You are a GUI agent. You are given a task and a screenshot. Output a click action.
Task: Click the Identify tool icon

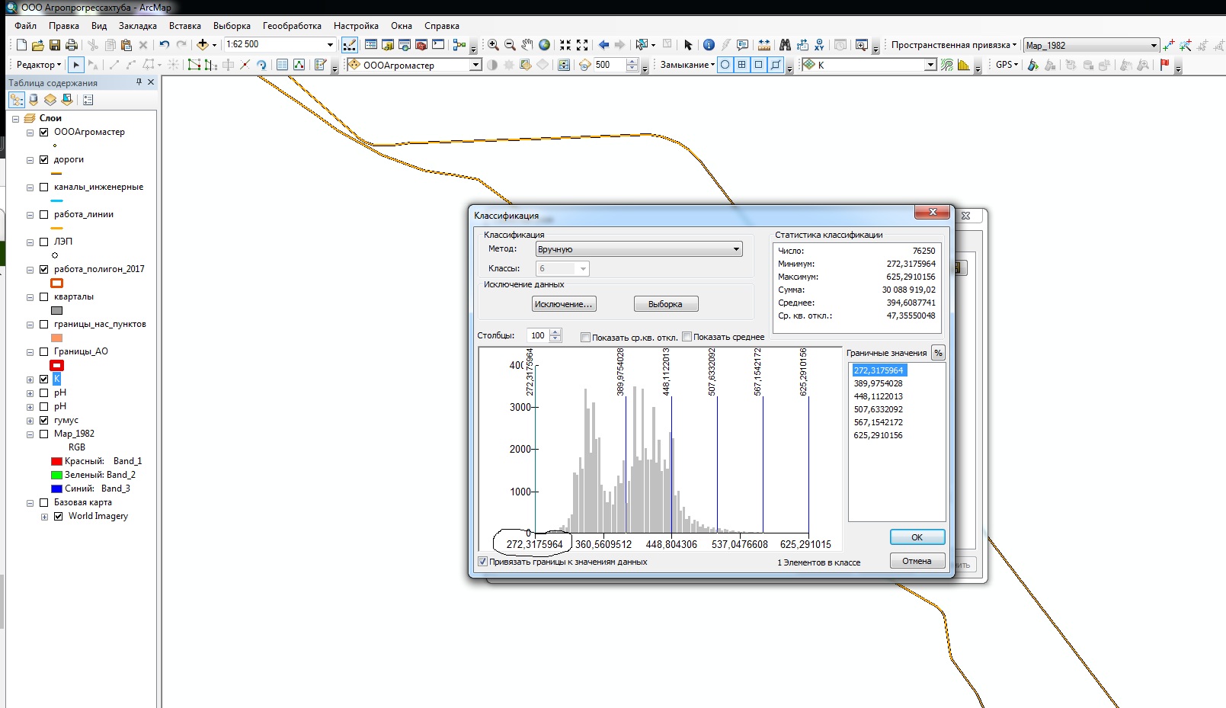(x=709, y=45)
